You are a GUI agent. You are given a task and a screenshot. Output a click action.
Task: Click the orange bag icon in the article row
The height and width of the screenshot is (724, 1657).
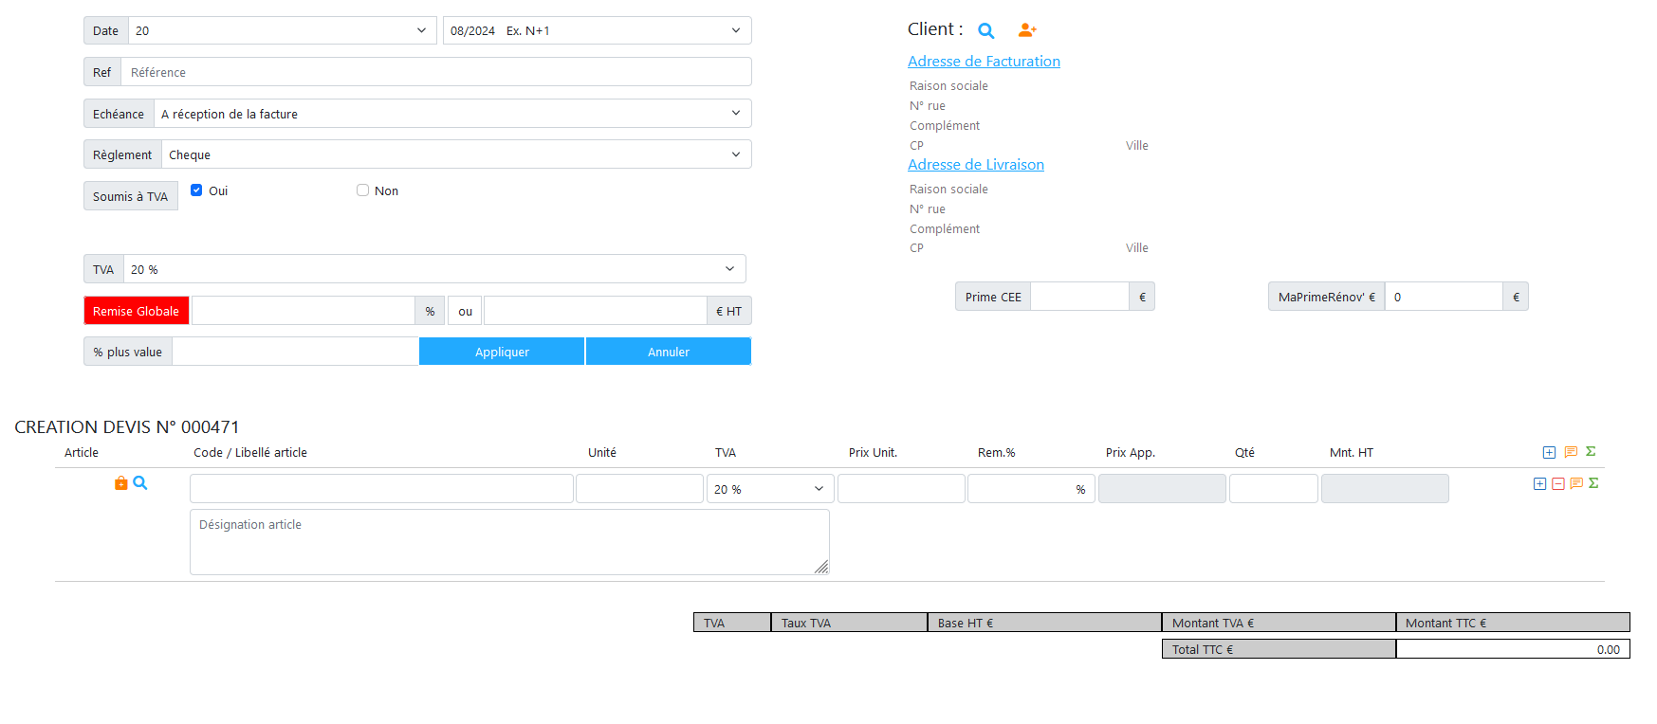[x=120, y=483]
